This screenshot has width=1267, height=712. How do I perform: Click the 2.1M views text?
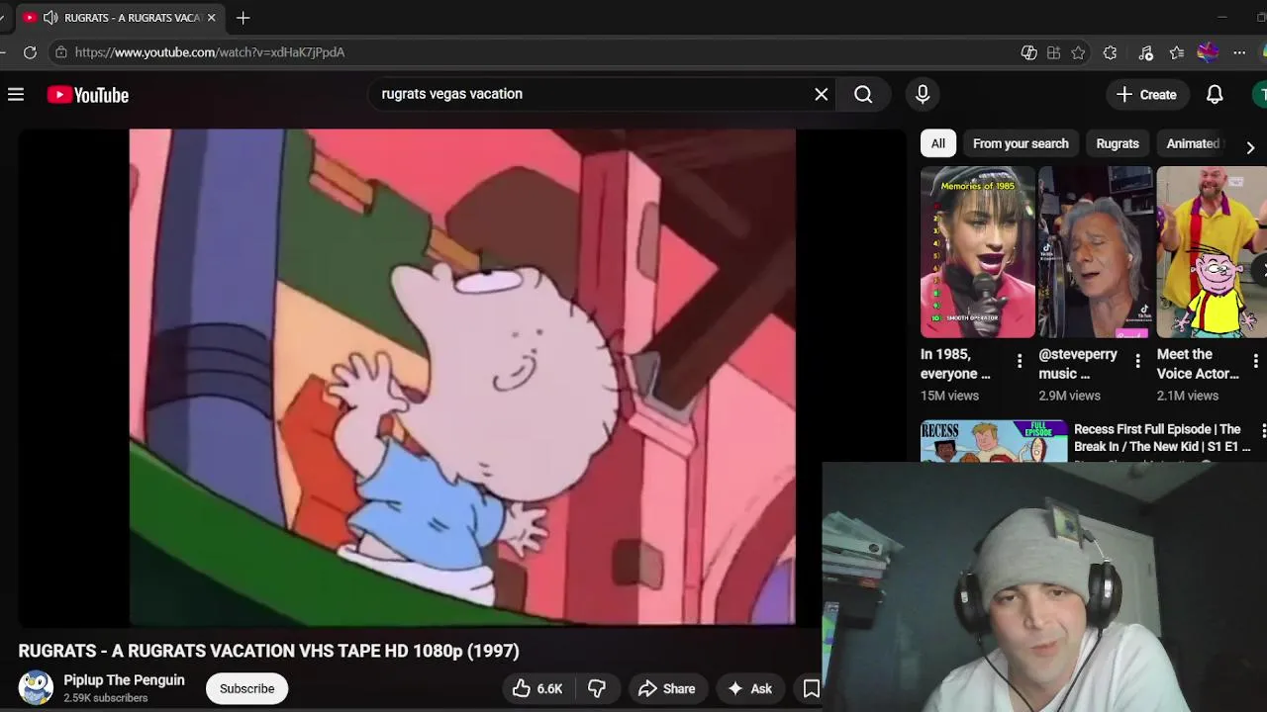pyautogui.click(x=1188, y=396)
